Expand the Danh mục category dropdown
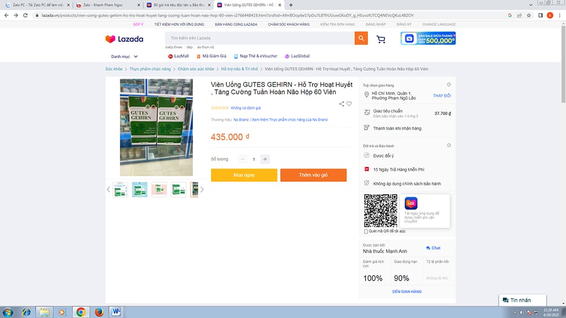 [124, 56]
